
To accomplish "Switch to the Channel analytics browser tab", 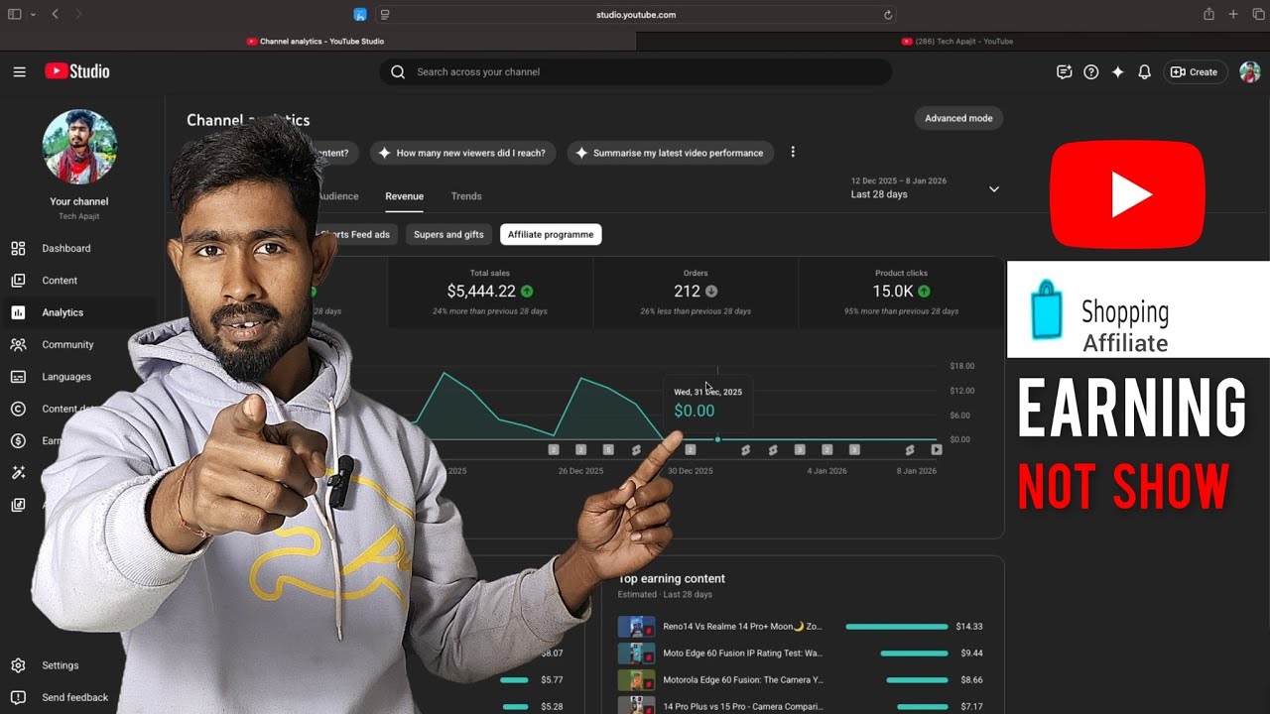I will coord(316,42).
